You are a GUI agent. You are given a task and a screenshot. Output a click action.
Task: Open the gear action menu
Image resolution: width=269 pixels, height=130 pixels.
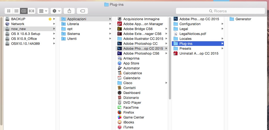tap(56, 11)
